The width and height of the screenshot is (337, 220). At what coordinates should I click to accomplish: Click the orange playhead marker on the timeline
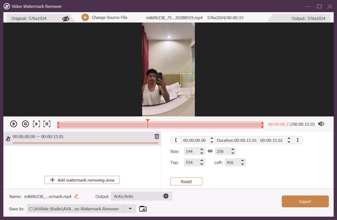tap(148, 121)
